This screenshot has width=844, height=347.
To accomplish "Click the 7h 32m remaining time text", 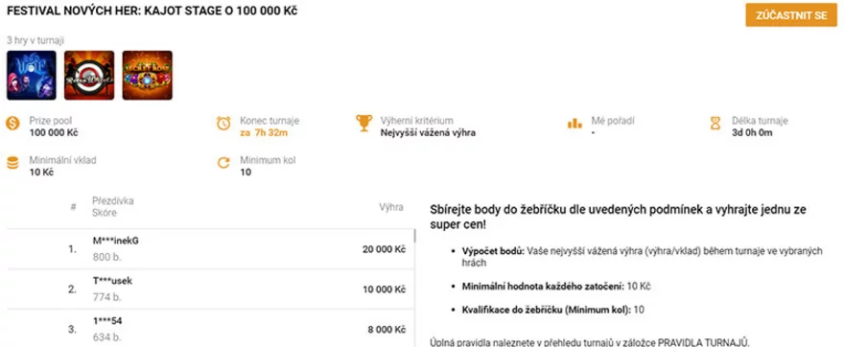I will click(x=270, y=133).
